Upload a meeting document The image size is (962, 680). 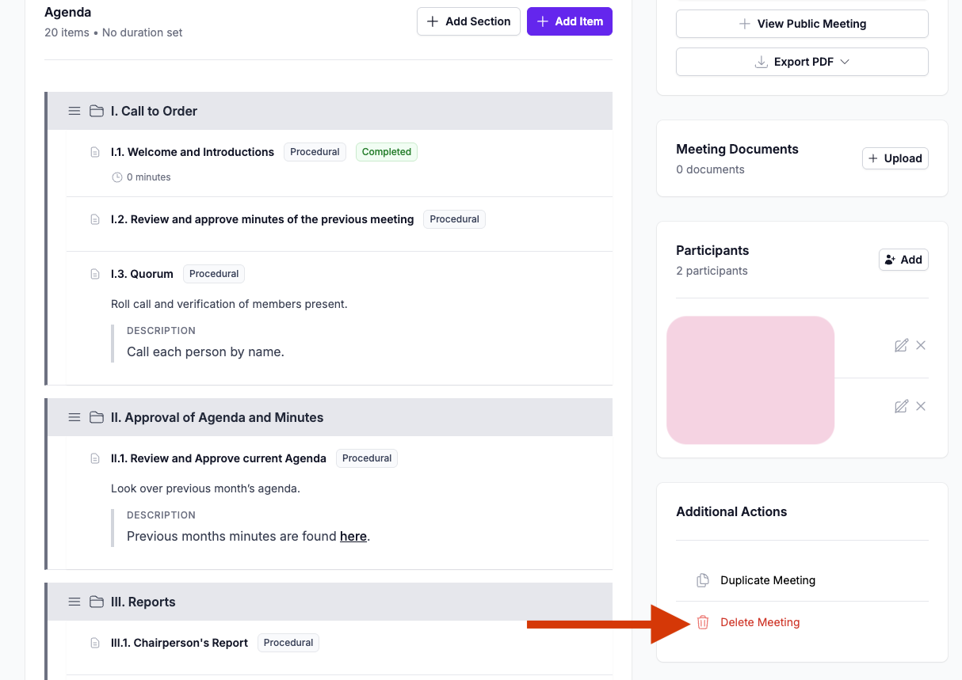[x=895, y=158]
